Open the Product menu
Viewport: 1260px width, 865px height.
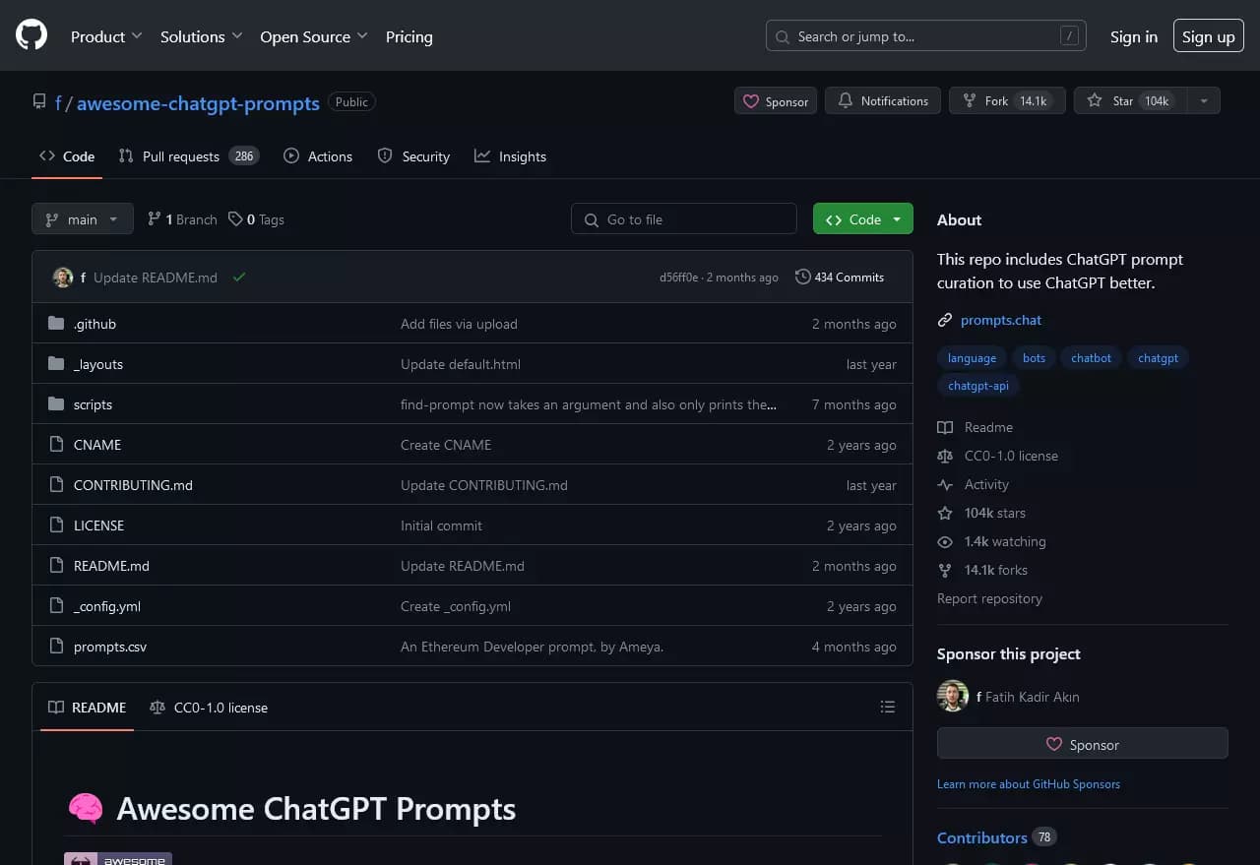pyautogui.click(x=106, y=36)
